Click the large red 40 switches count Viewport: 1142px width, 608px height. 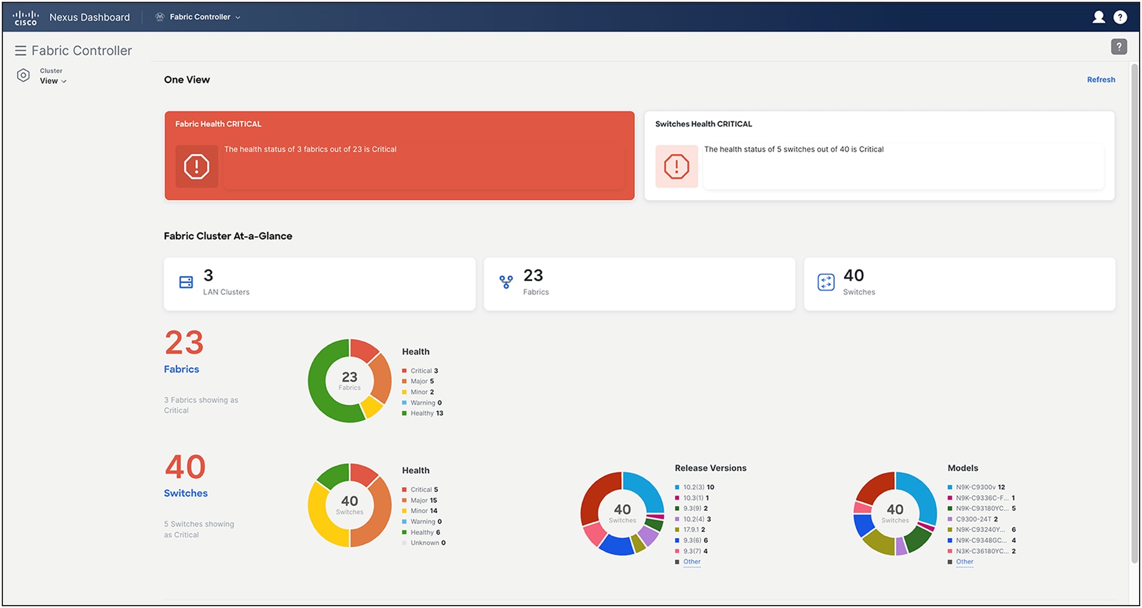[x=185, y=467]
